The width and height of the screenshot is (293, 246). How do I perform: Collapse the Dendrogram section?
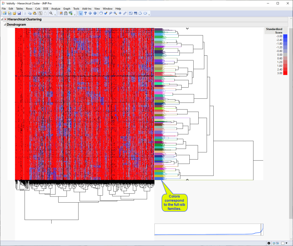(x=5, y=25)
